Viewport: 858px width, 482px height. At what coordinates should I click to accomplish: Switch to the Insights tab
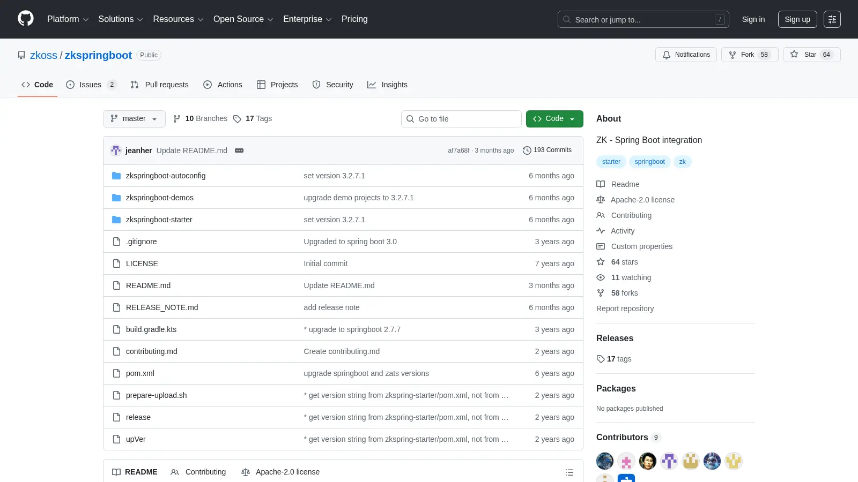[387, 85]
